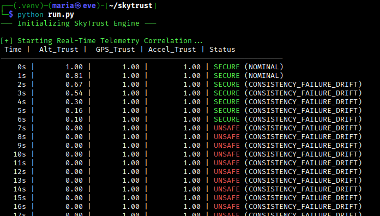Click the 'GPS_Trust' column header
The image size is (380, 216).
(x=116, y=50)
